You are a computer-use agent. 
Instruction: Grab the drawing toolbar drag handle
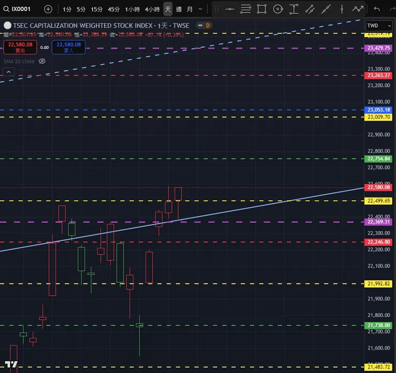pos(216,9)
